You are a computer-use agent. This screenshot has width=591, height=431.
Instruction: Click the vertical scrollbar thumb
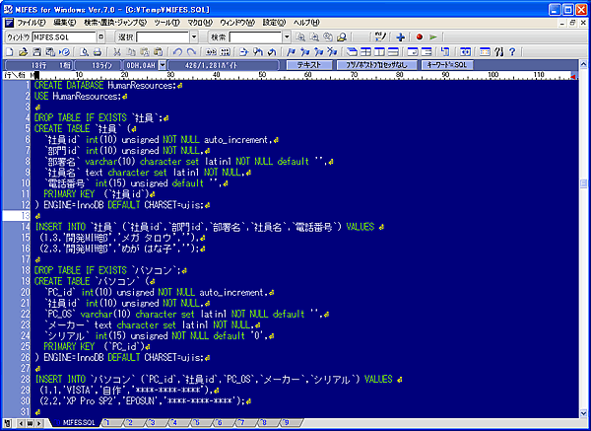[x=583, y=183]
